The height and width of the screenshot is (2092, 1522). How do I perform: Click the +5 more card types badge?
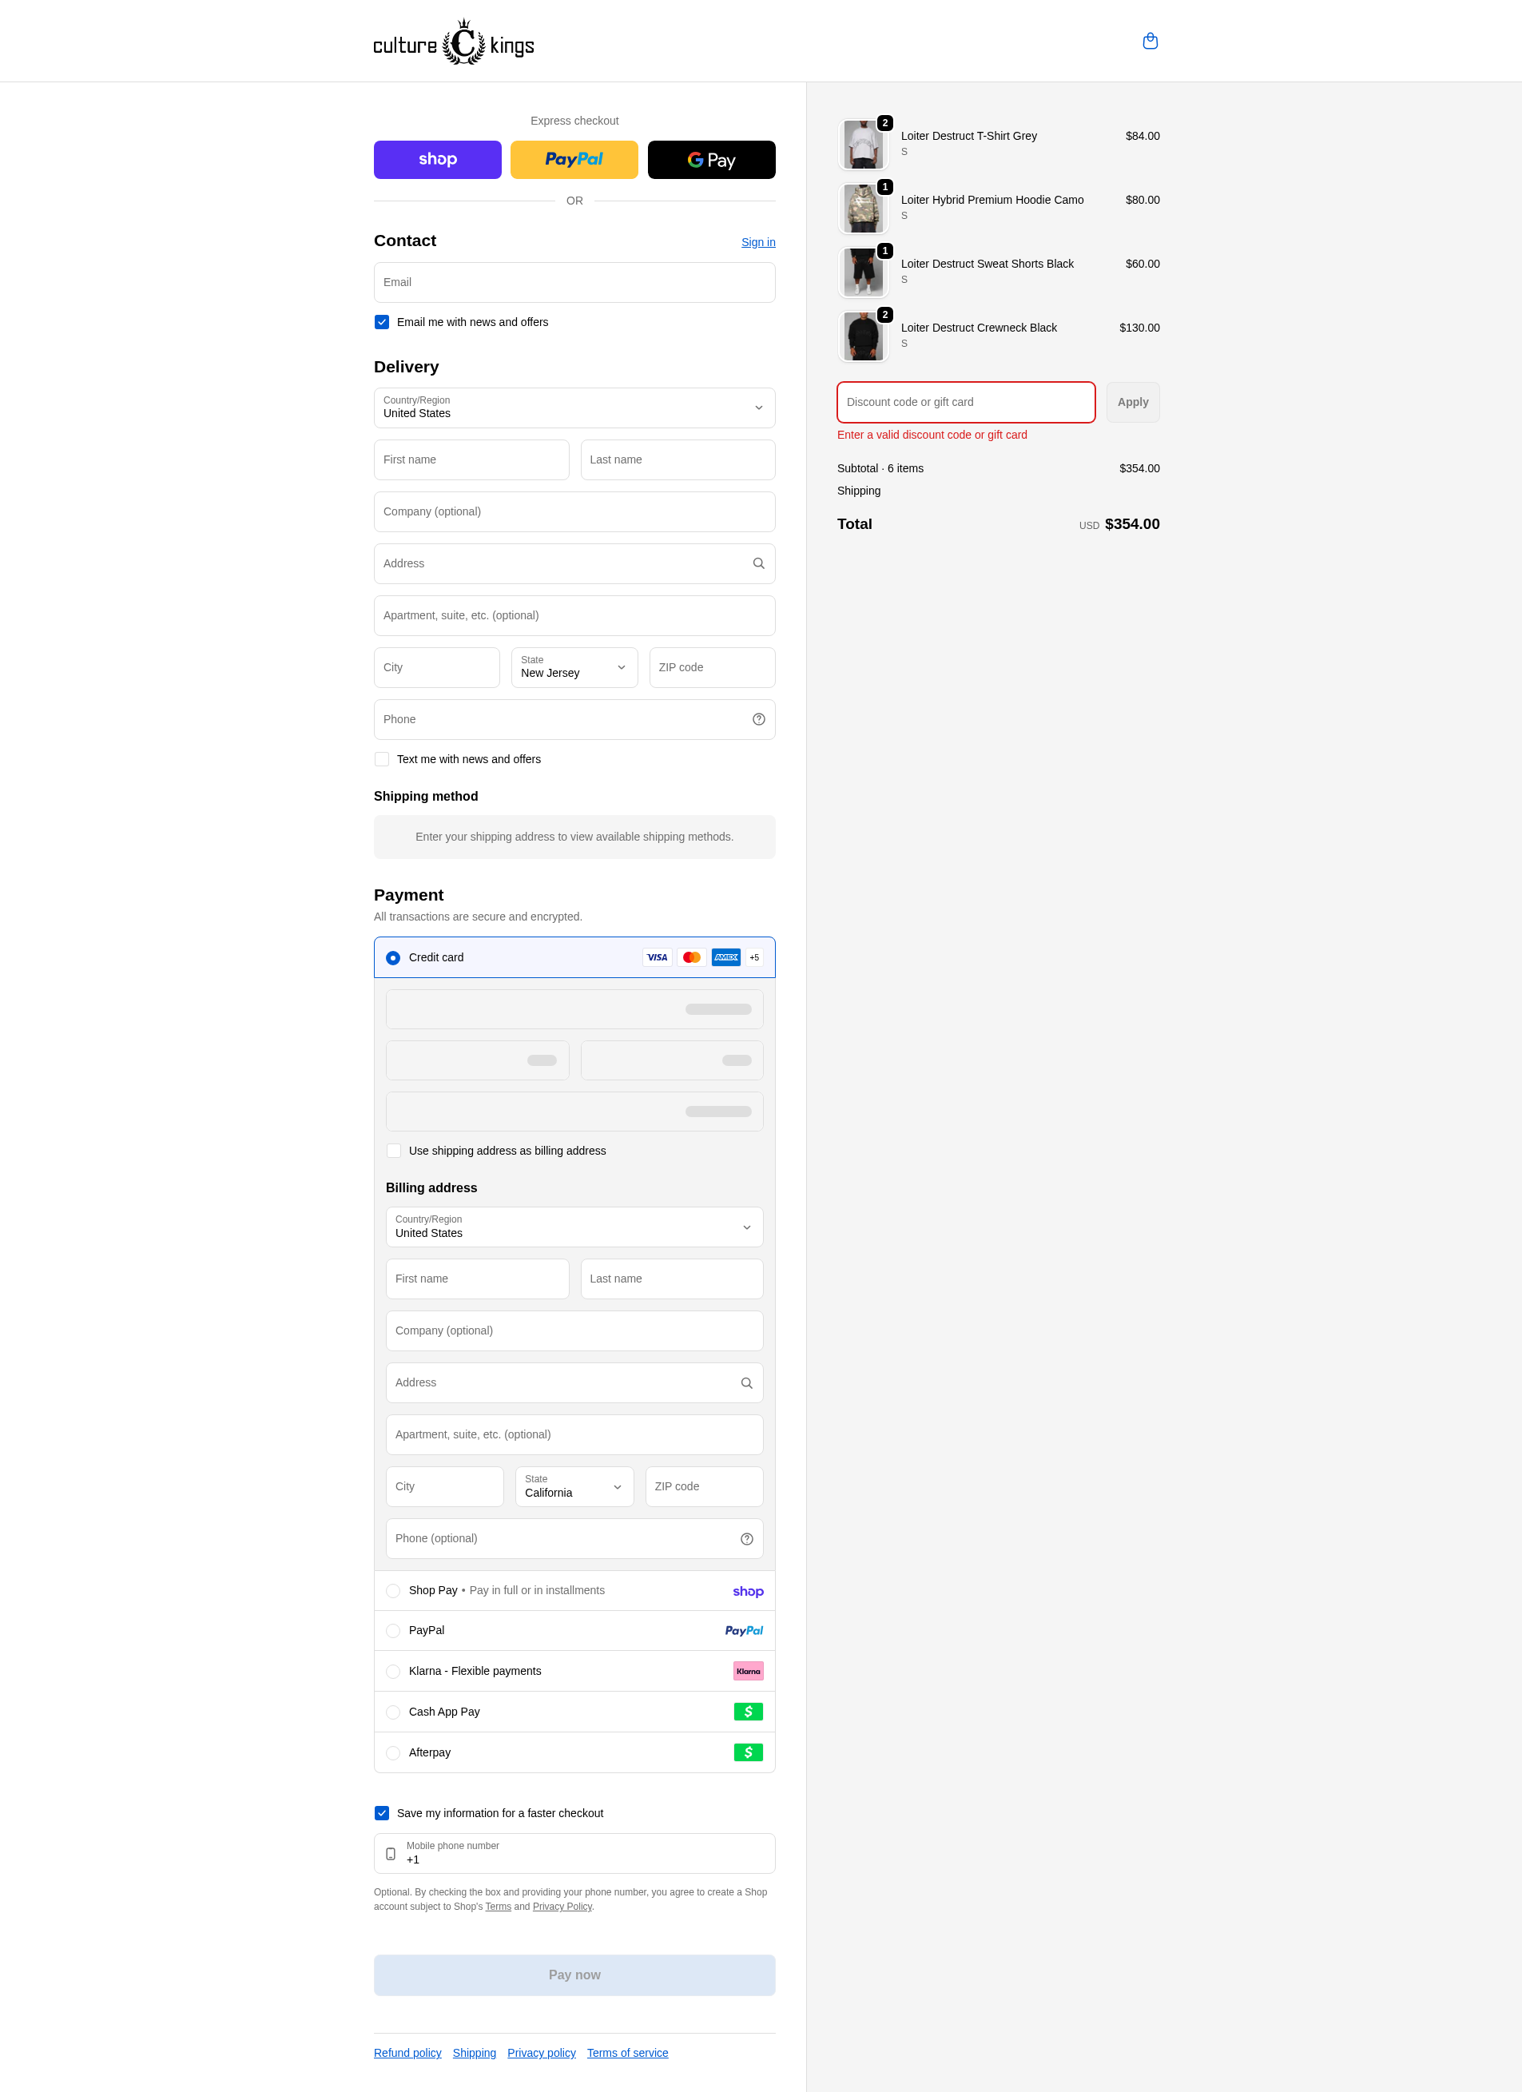click(x=753, y=957)
